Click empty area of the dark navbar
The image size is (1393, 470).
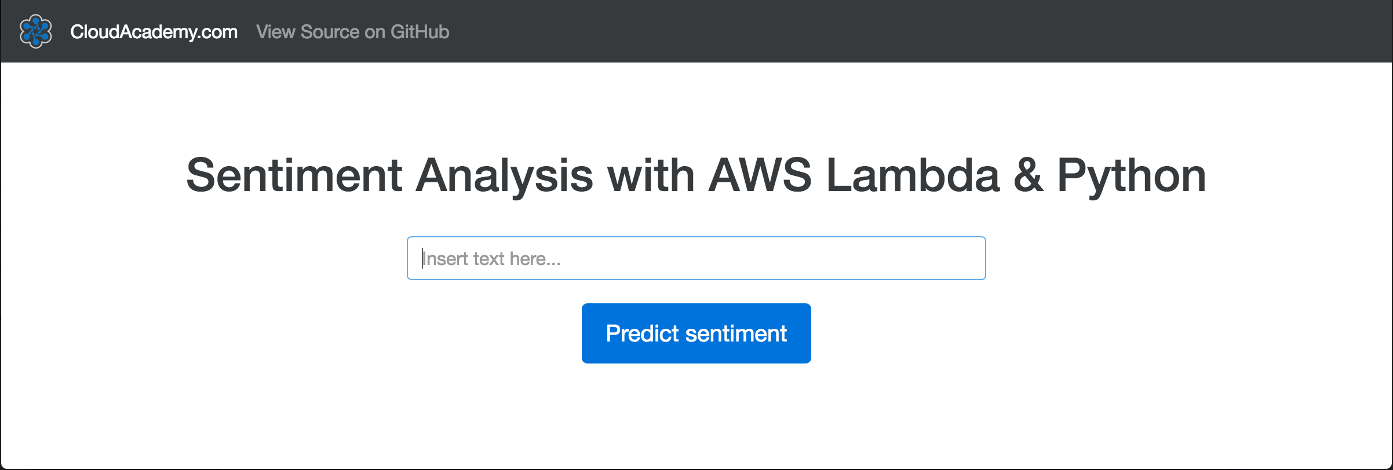(x=869, y=31)
